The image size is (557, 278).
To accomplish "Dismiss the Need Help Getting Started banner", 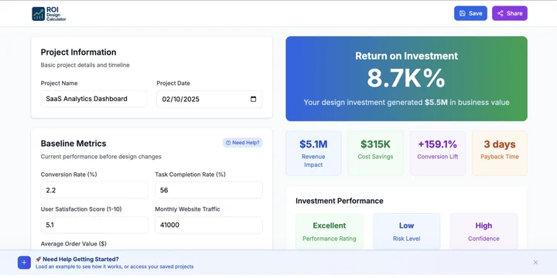I will 535,263.
